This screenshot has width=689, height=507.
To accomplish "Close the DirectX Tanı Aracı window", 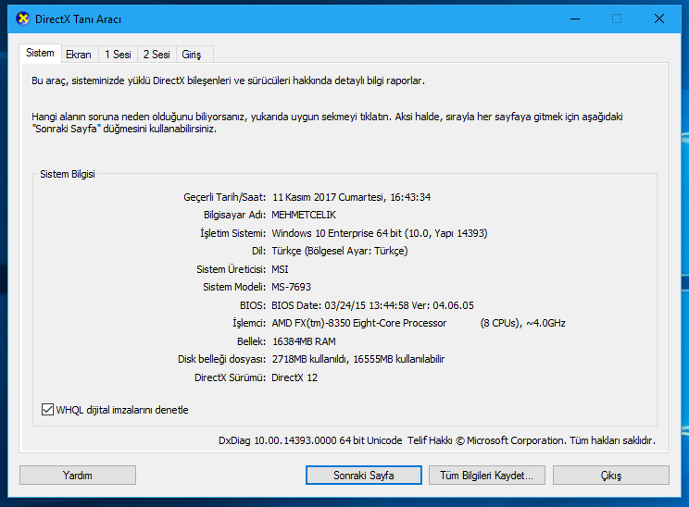I will click(x=659, y=19).
